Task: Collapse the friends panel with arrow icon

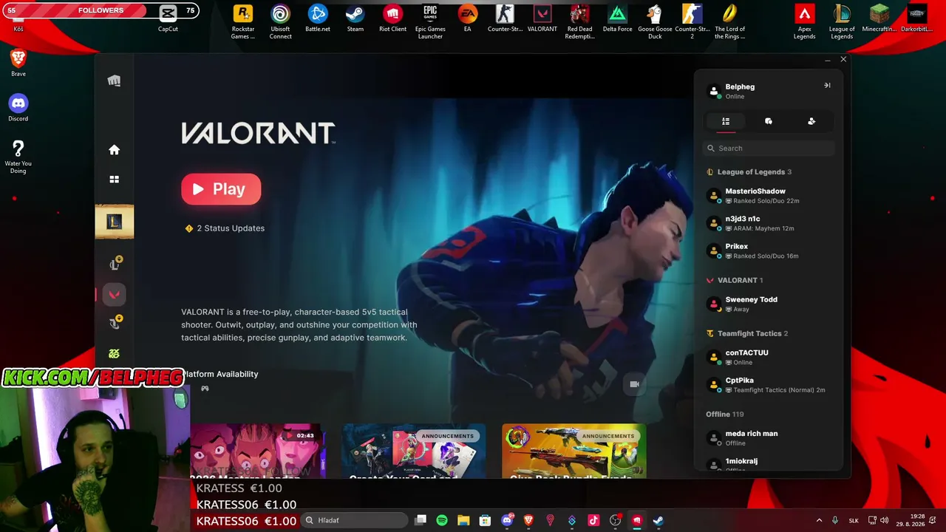Action: [827, 86]
